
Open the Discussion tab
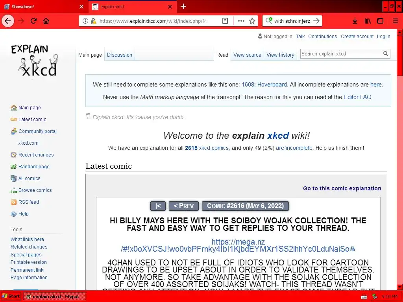pos(120,55)
